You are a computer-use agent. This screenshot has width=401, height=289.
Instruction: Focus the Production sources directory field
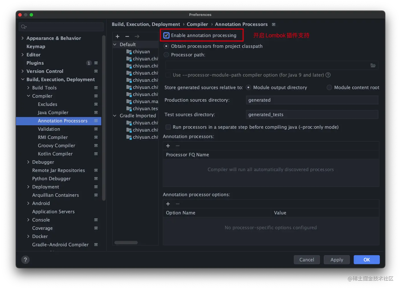tap(312, 100)
